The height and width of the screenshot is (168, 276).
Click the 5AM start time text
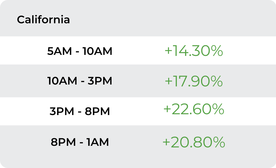60,51
